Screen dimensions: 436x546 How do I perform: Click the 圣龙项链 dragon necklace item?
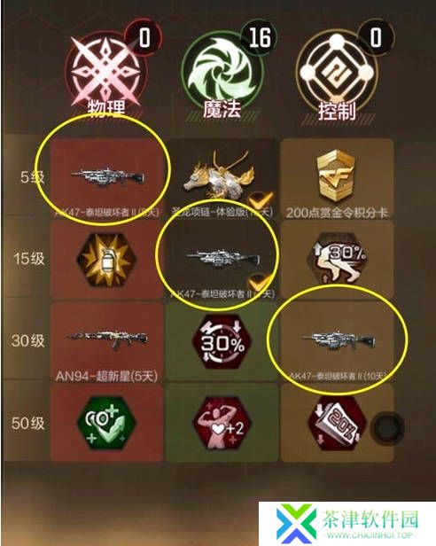[x=220, y=177]
